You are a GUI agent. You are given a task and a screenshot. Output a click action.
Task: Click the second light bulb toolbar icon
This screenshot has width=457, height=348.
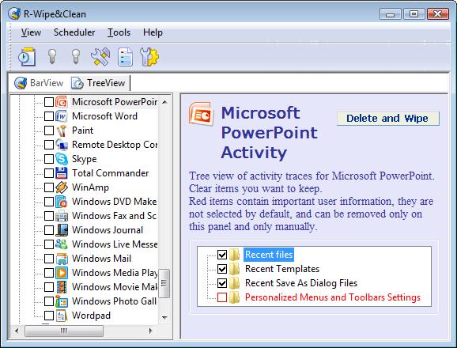[76, 56]
